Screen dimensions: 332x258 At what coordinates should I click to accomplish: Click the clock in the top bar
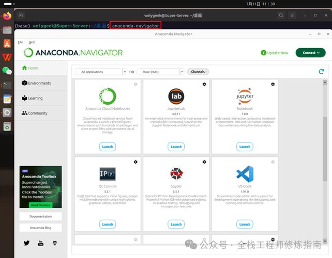click(x=261, y=4)
